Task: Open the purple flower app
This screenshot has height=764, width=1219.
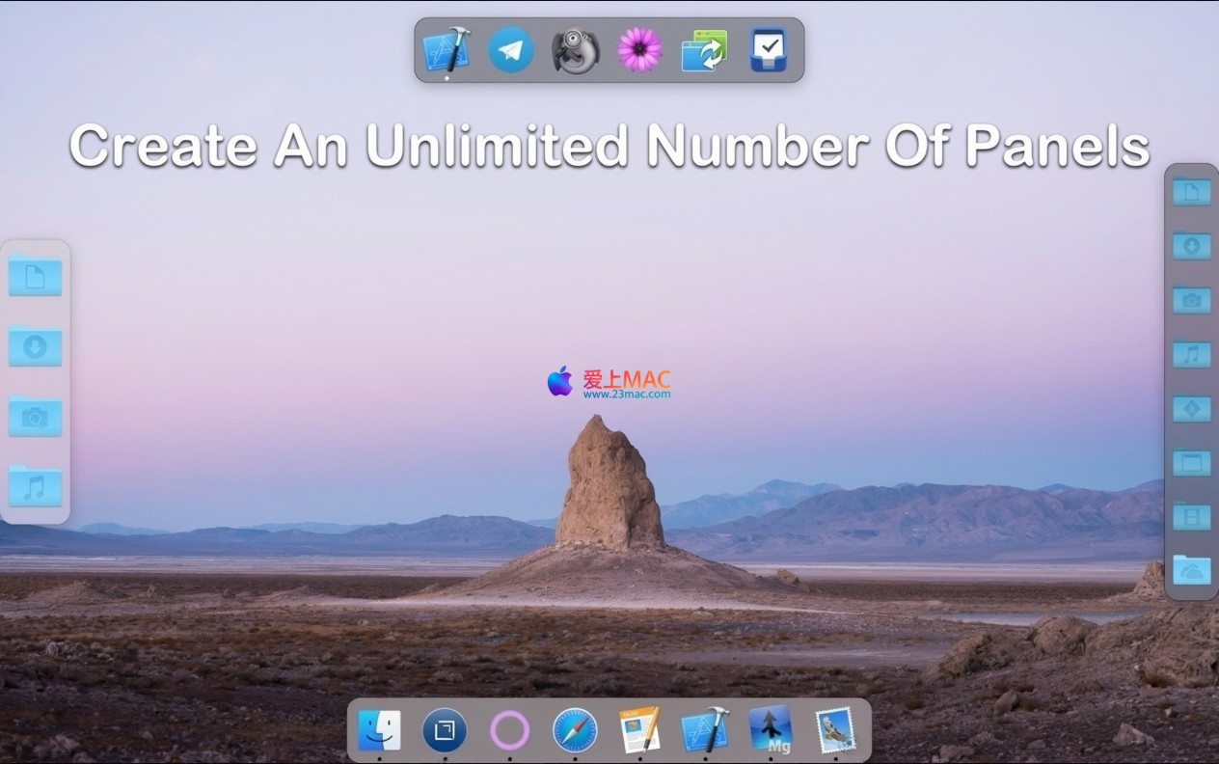Action: (639, 49)
